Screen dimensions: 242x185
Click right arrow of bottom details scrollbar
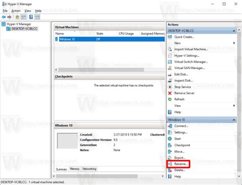pyautogui.click(x=162, y=176)
